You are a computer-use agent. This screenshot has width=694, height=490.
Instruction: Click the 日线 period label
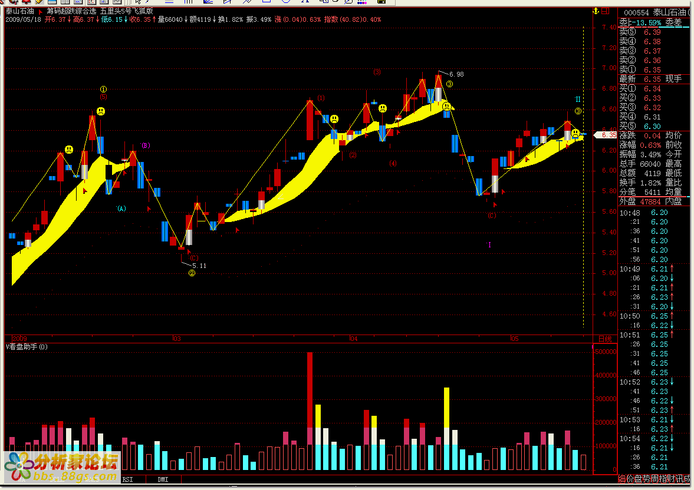605,339
